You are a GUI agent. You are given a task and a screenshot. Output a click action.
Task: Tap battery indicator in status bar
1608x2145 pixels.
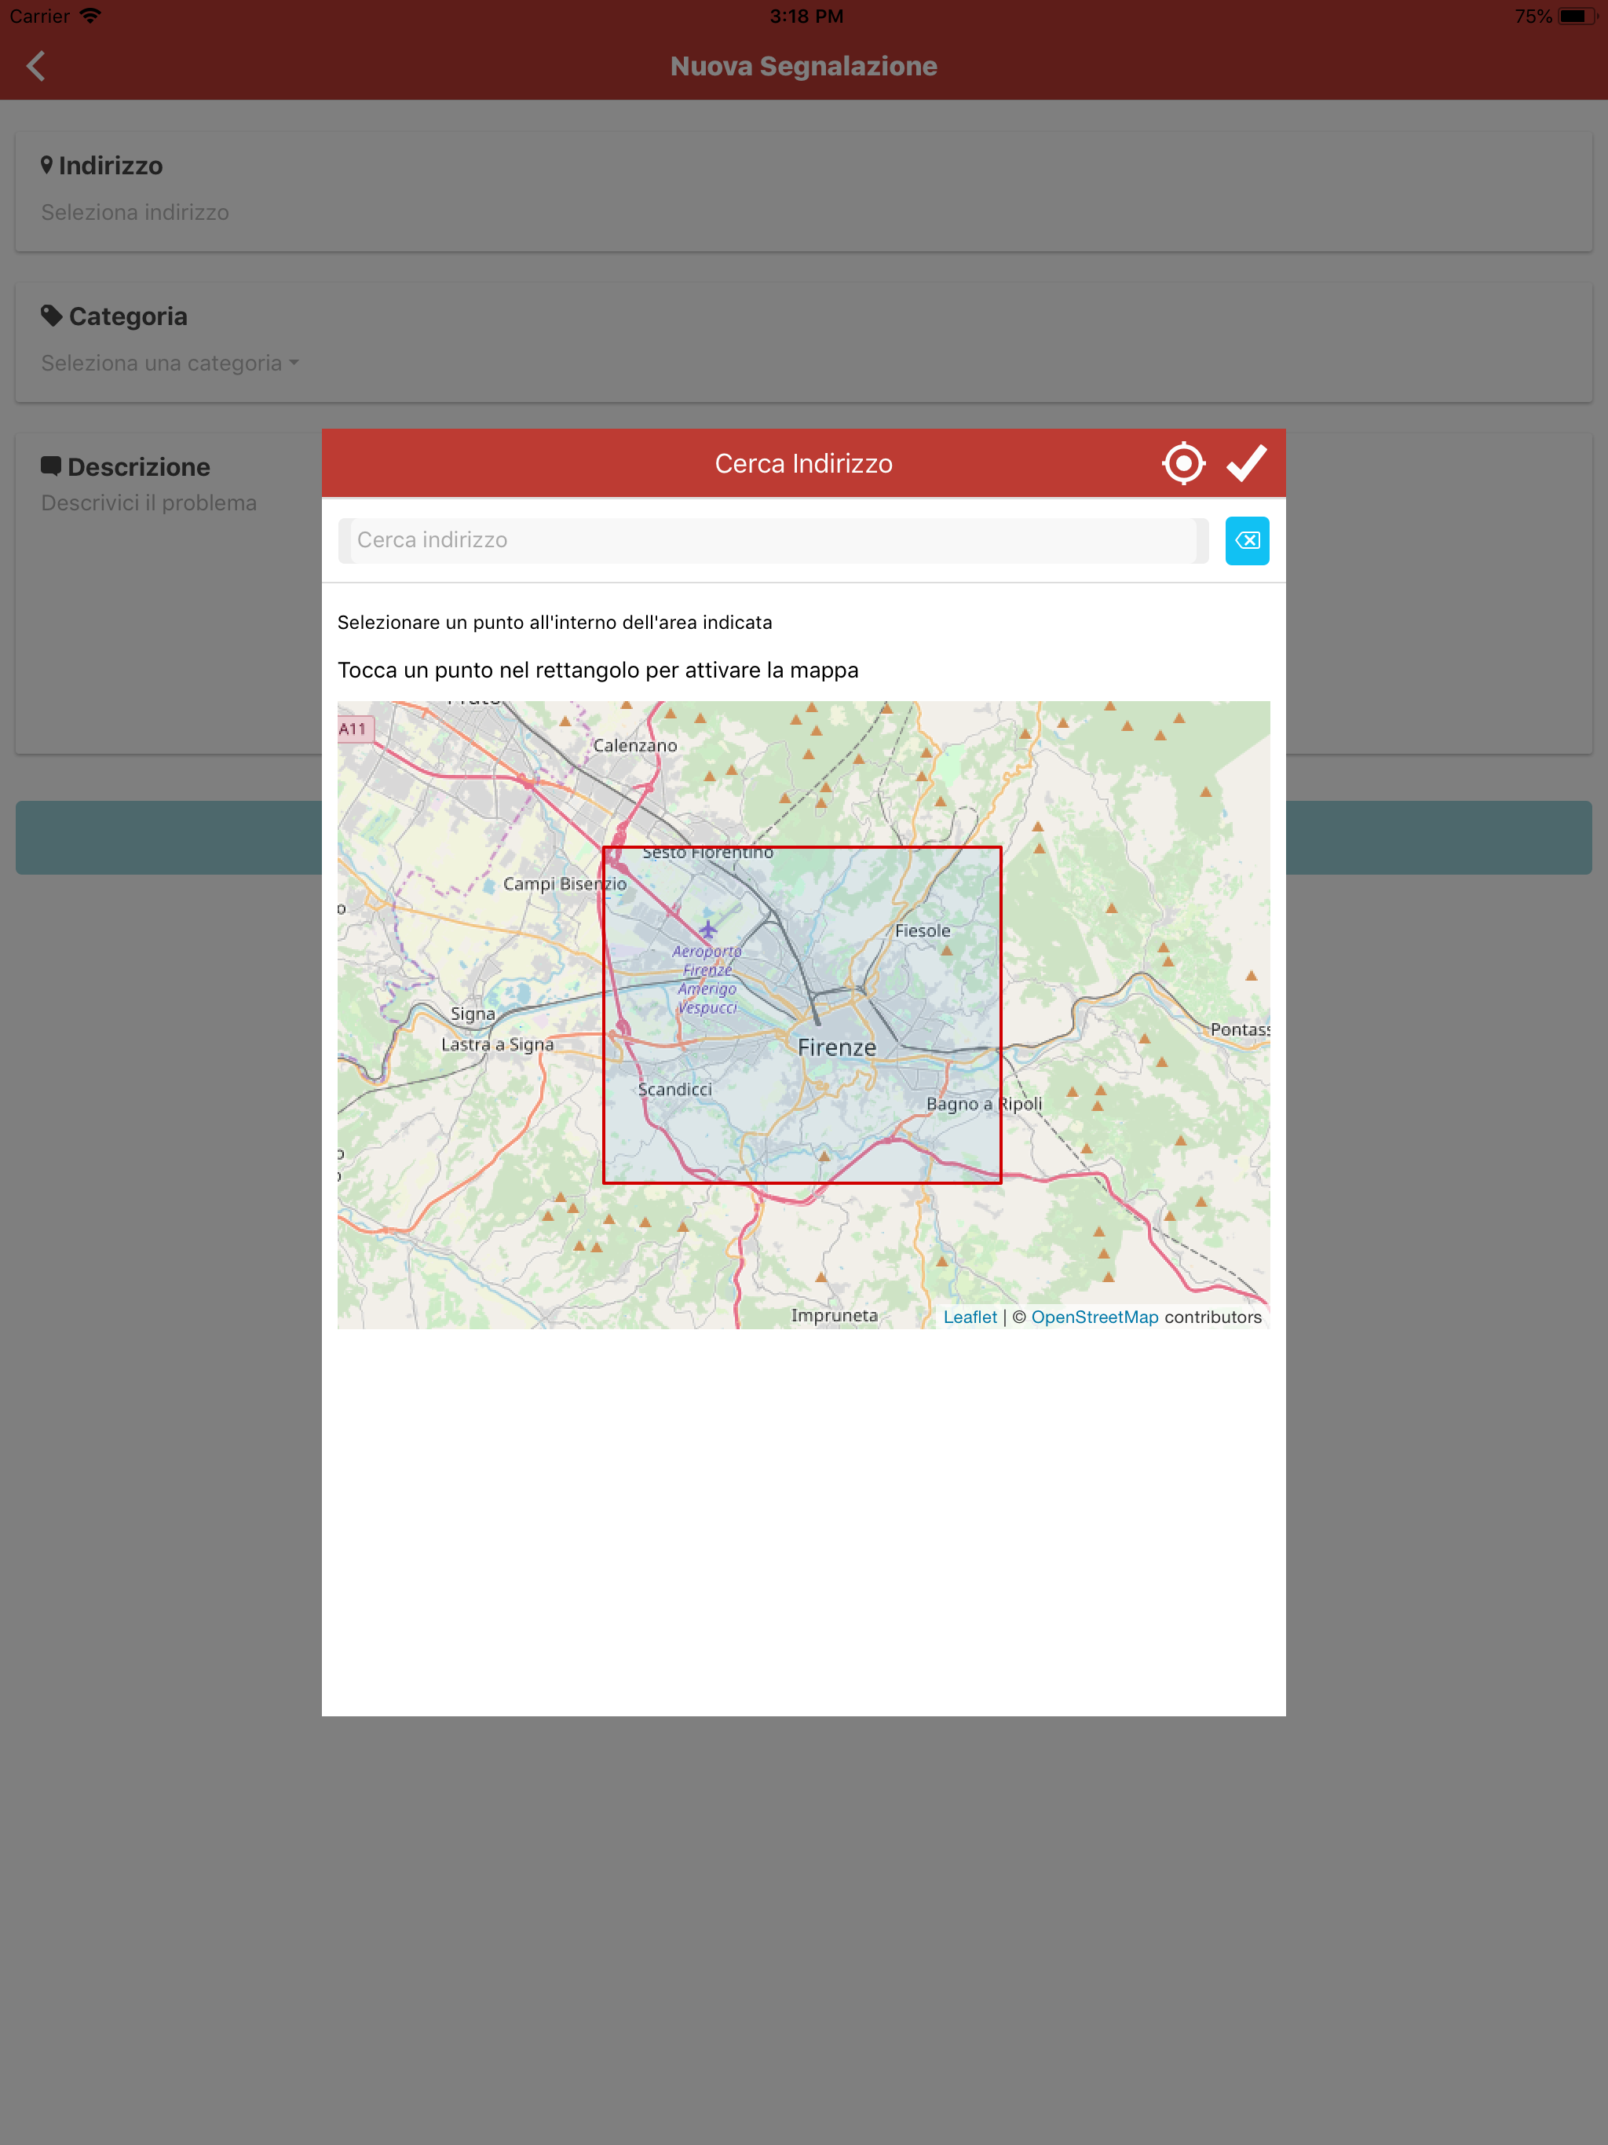coord(1577,16)
